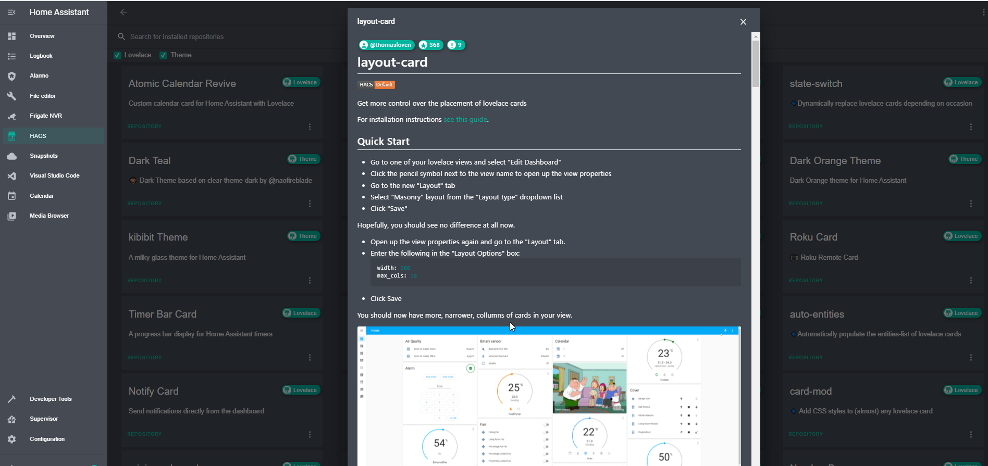Click the 9 issues chip
The width and height of the screenshot is (988, 466).
[455, 45]
